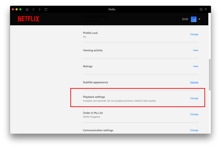Change Subtitle appearance

tap(194, 82)
